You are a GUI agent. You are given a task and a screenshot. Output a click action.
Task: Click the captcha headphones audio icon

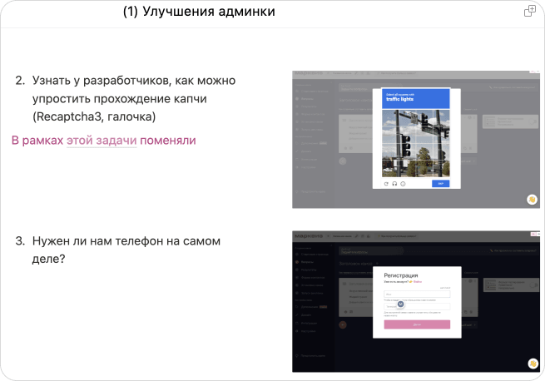click(x=394, y=184)
